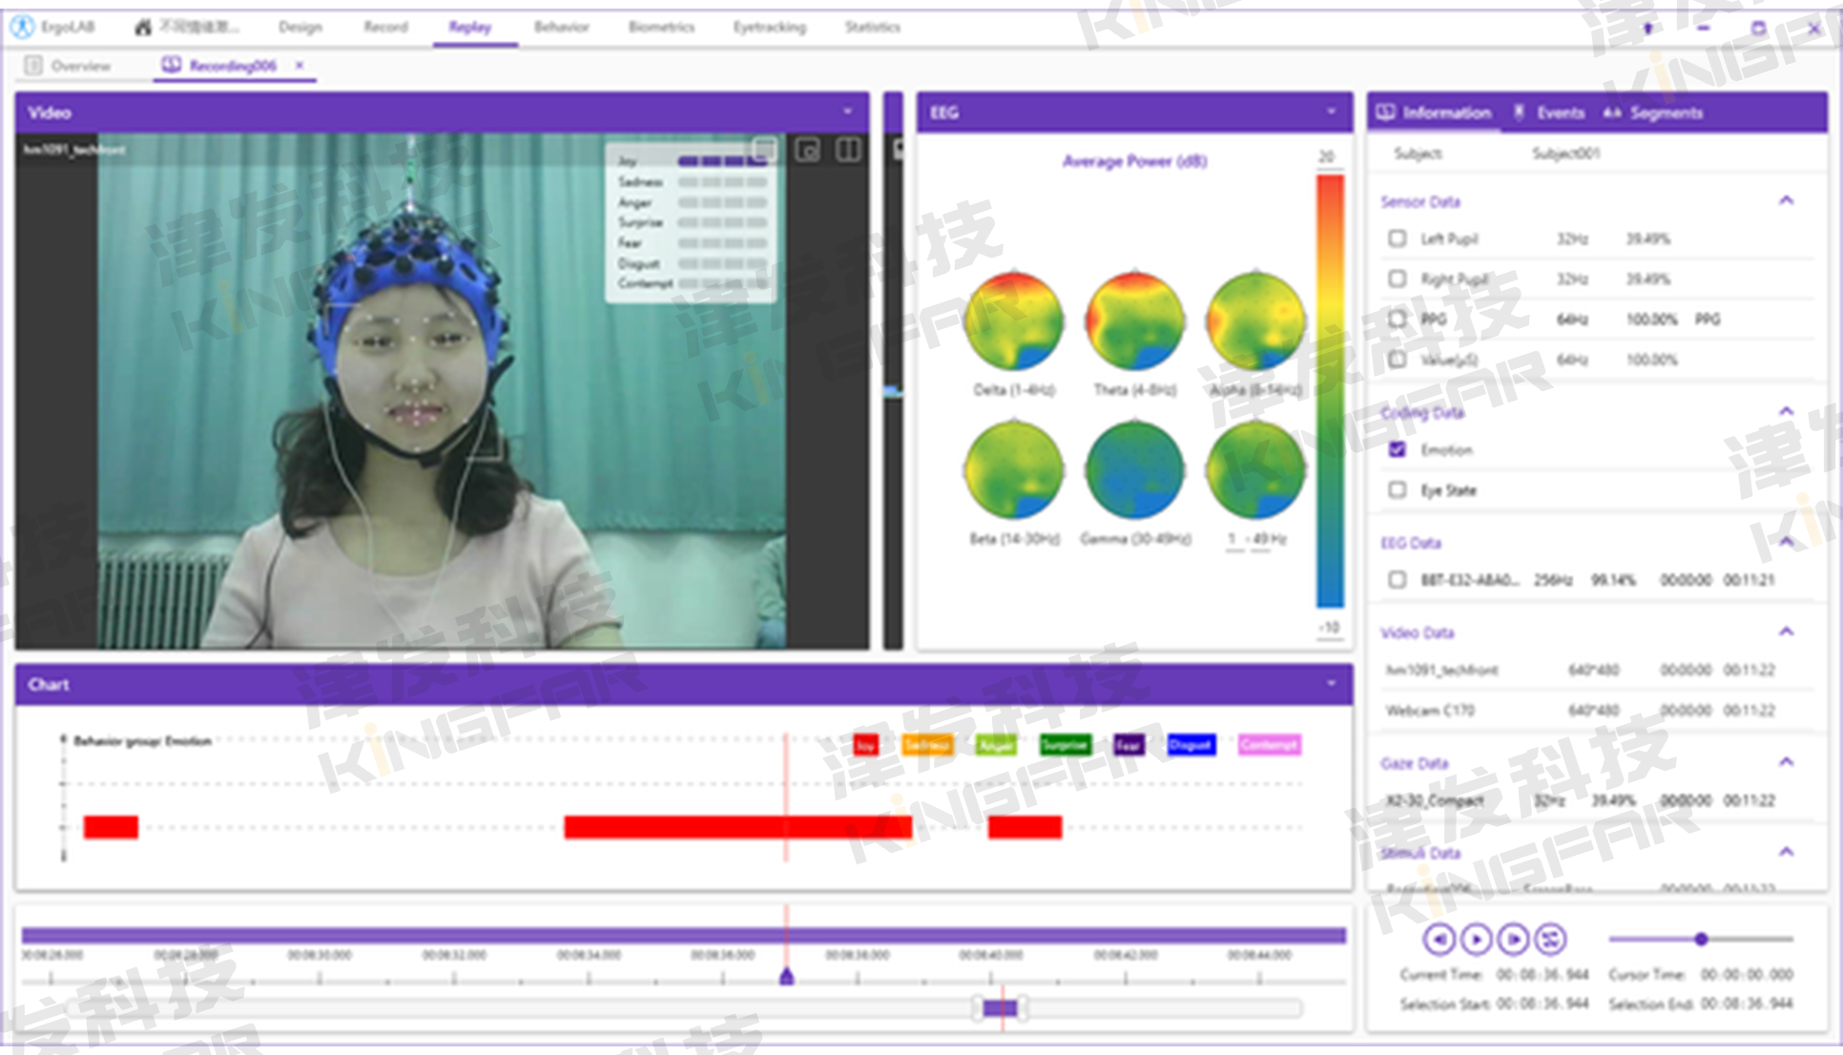Click the split-view video layout icon

coord(848,150)
